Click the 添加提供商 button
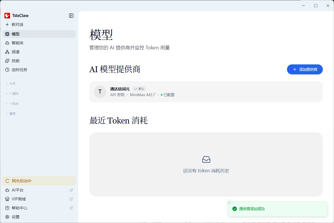The width and height of the screenshot is (334, 223). [x=305, y=69]
